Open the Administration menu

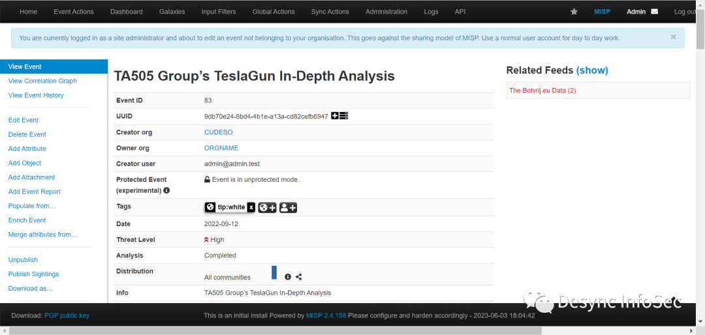(x=386, y=12)
